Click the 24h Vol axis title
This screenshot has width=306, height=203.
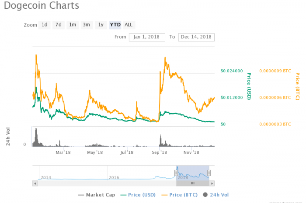pyautogui.click(x=8, y=136)
